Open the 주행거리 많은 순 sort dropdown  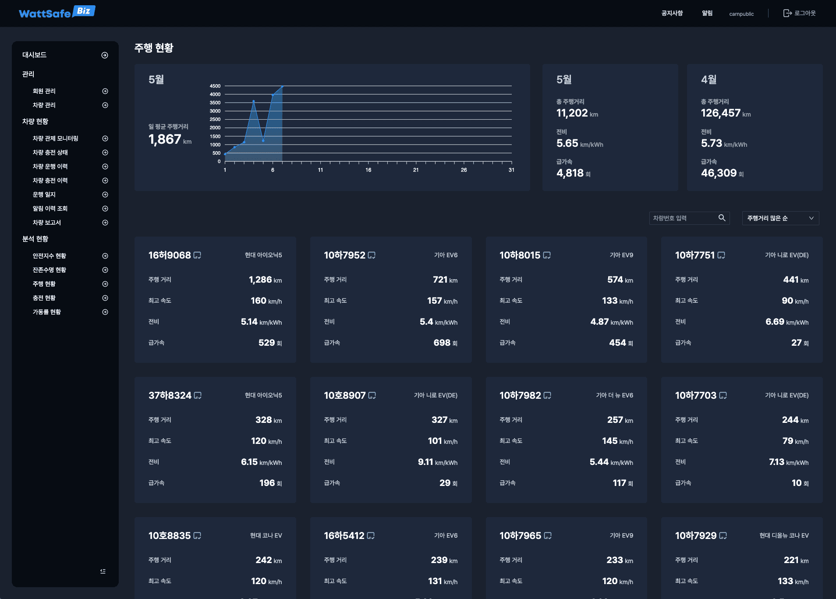(780, 218)
